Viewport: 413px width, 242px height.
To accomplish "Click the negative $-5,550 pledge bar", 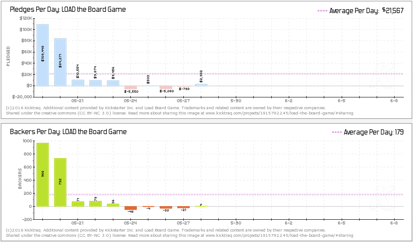I will click(131, 87).
